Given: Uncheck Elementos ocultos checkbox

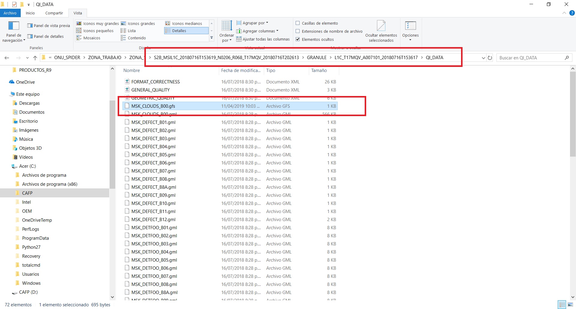Looking at the screenshot, I should click(298, 39).
